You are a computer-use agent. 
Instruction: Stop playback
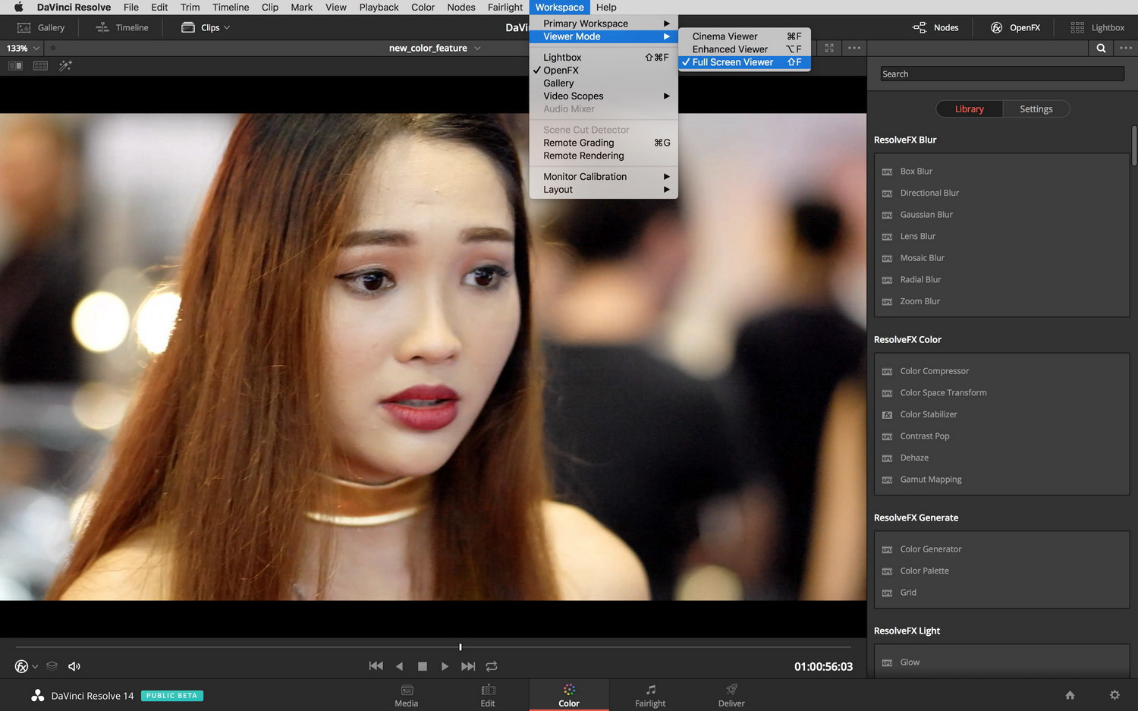423,666
